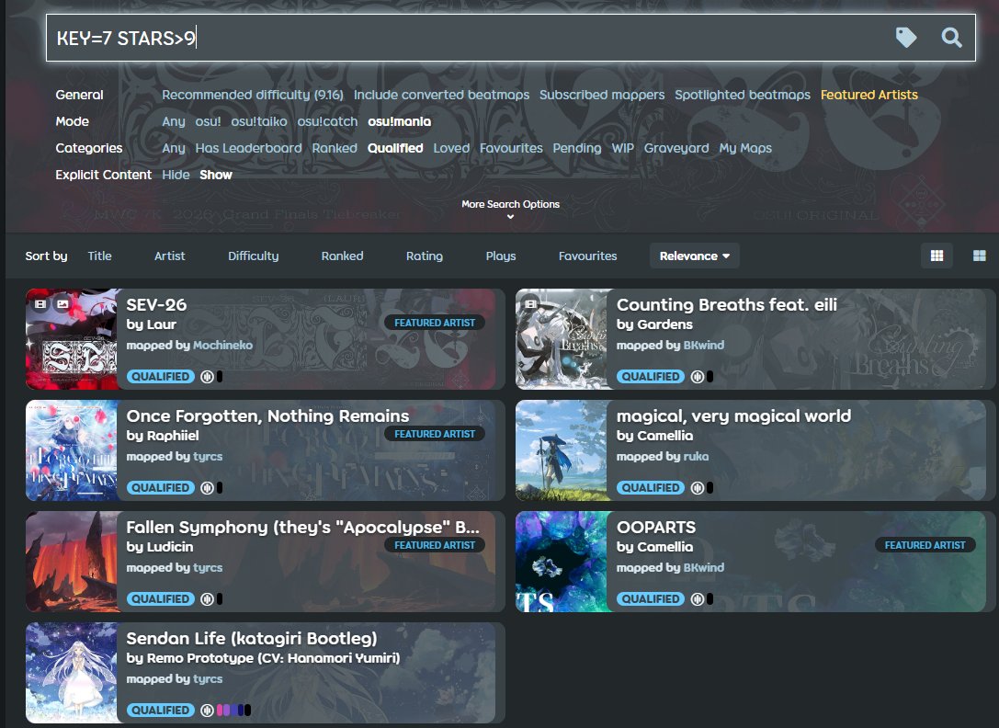The height and width of the screenshot is (728, 999).
Task: Expand More Search Options
Action: pos(510,209)
